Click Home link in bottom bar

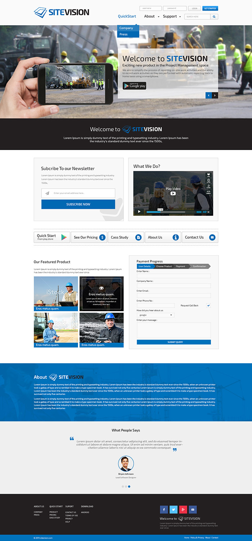tap(186, 538)
